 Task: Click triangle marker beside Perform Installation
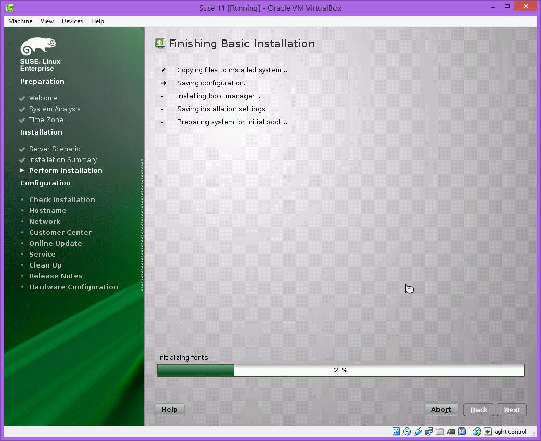tap(22, 170)
